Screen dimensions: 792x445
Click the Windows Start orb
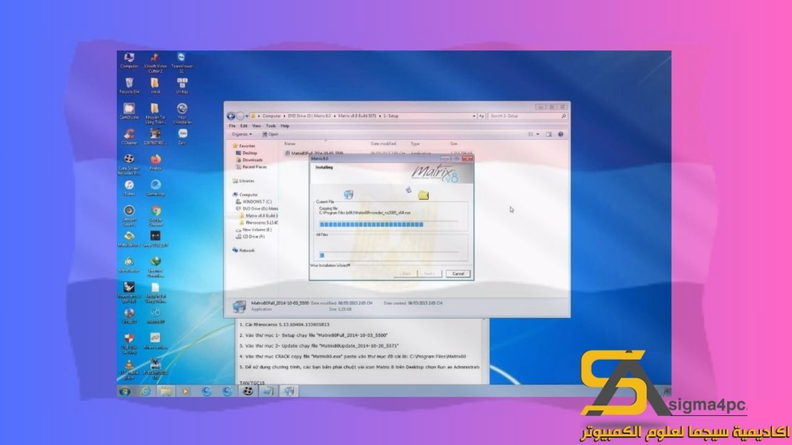pyautogui.click(x=126, y=391)
